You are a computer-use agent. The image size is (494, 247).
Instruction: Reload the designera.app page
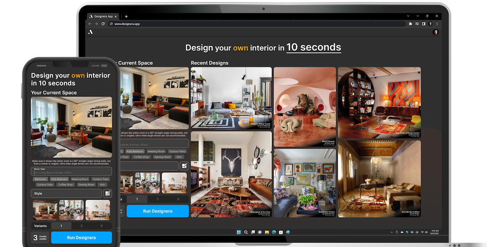coord(103,24)
